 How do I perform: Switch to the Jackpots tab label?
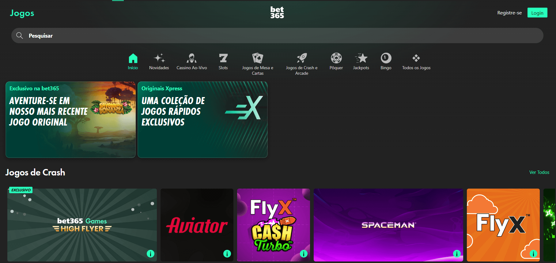361,68
